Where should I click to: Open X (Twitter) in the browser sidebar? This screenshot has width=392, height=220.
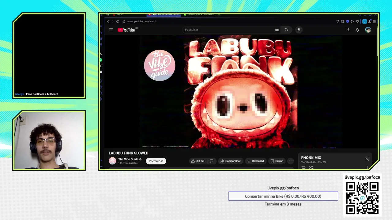(x=101, y=66)
